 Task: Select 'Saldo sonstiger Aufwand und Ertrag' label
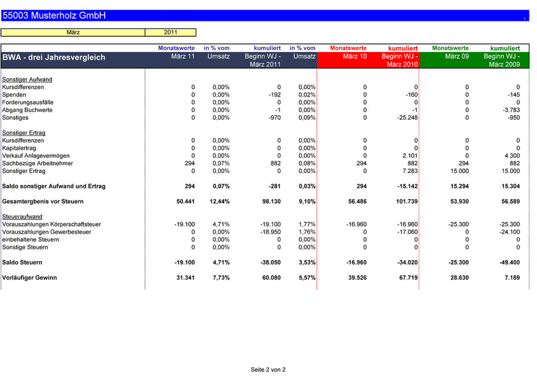[x=54, y=186]
